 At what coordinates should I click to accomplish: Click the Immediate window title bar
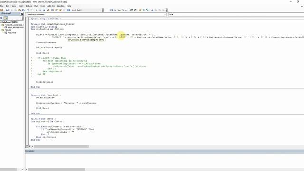click(x=164, y=151)
